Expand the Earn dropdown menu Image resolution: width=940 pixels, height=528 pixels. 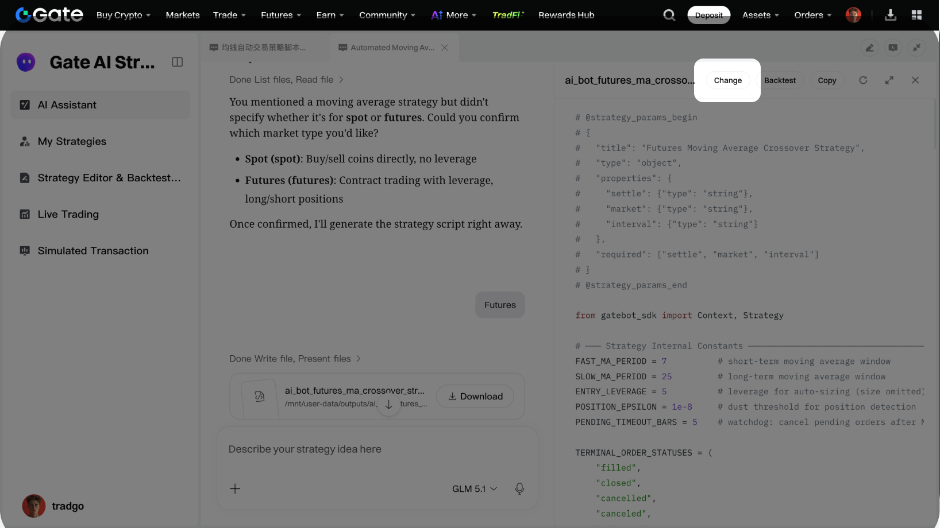(330, 15)
